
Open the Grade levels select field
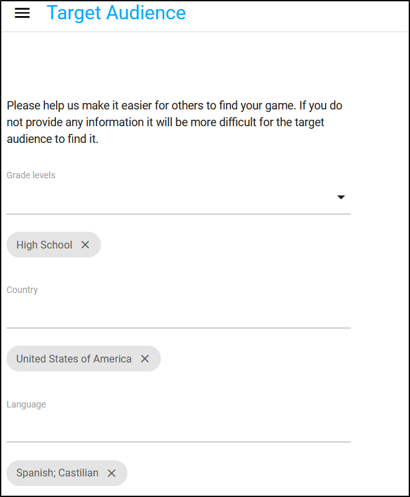point(178,198)
